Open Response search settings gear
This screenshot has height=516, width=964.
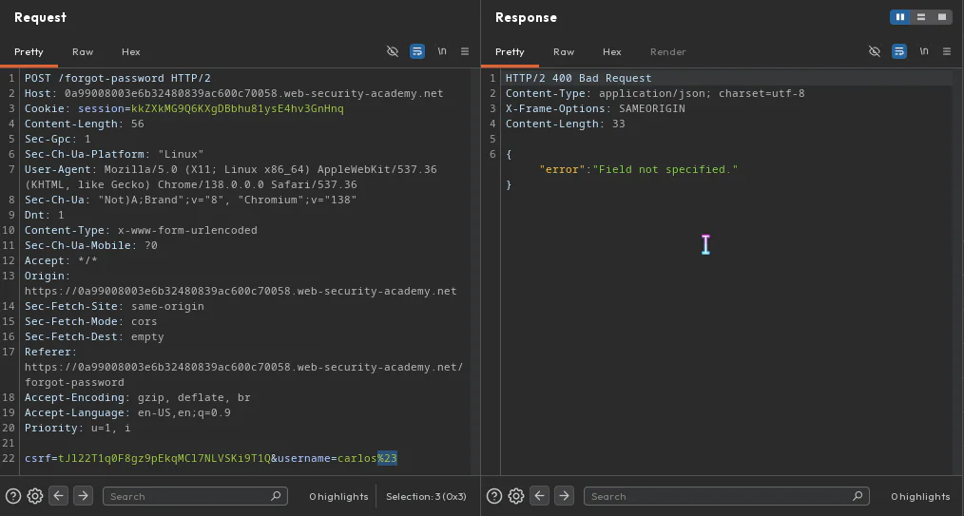[516, 496]
